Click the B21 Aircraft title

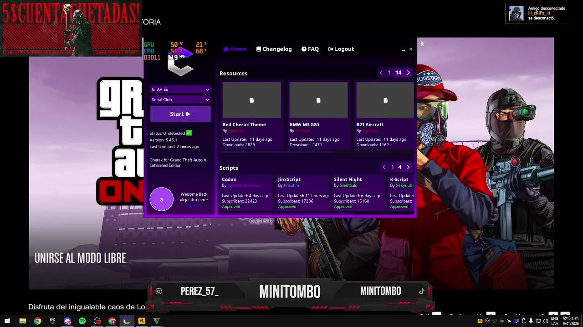coord(370,124)
